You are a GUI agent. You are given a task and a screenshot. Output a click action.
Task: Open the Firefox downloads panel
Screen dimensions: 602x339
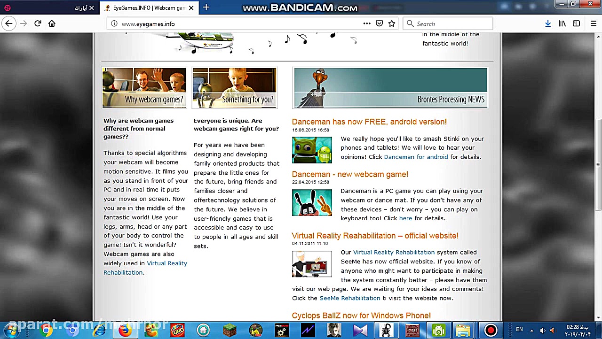[x=548, y=23]
